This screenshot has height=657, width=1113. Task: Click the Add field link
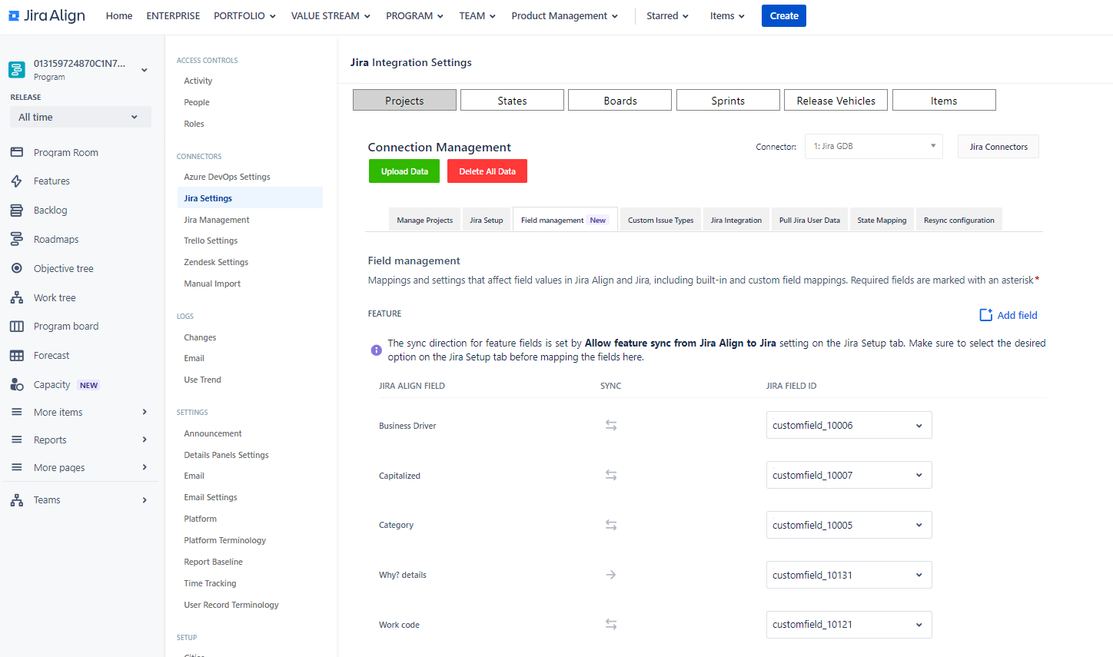point(1017,315)
